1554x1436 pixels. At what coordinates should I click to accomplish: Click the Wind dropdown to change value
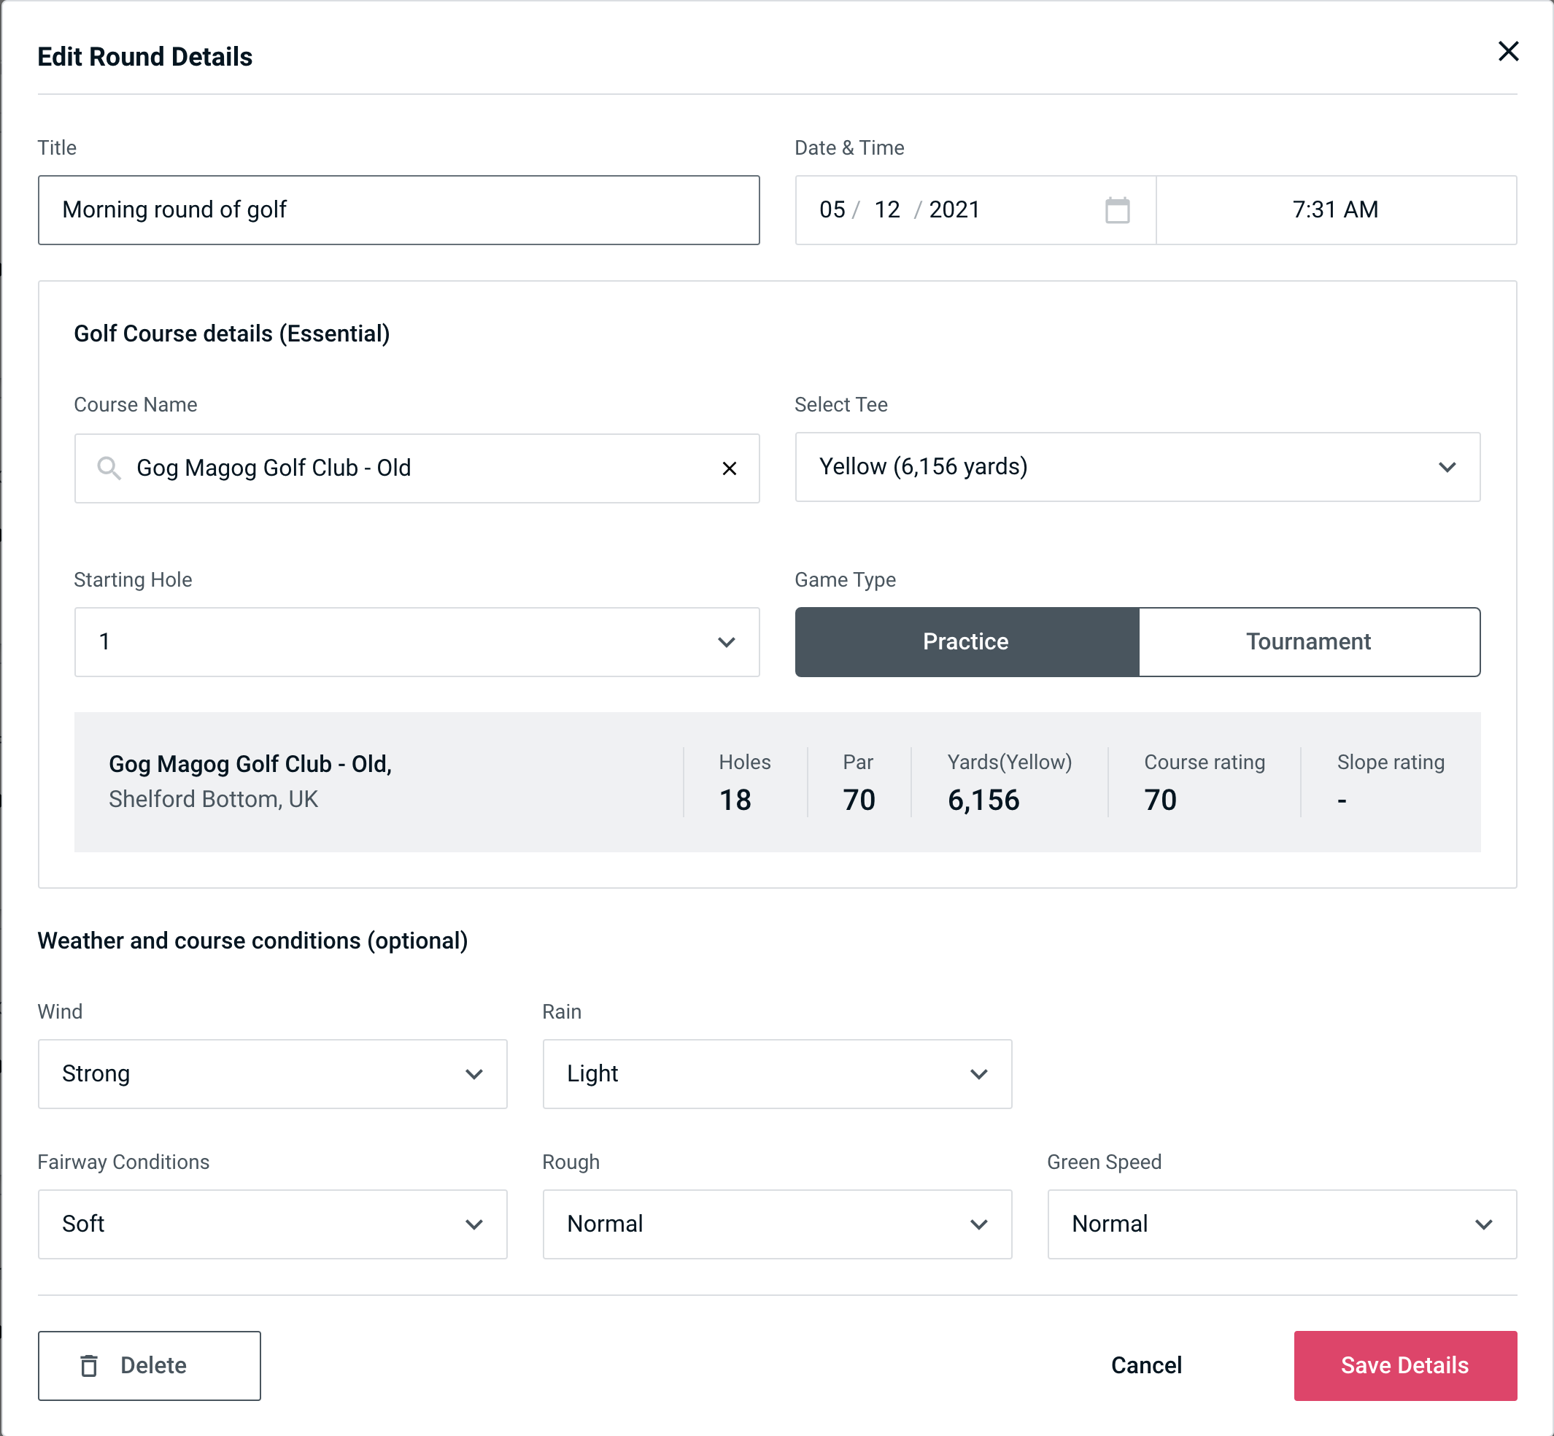[272, 1073]
